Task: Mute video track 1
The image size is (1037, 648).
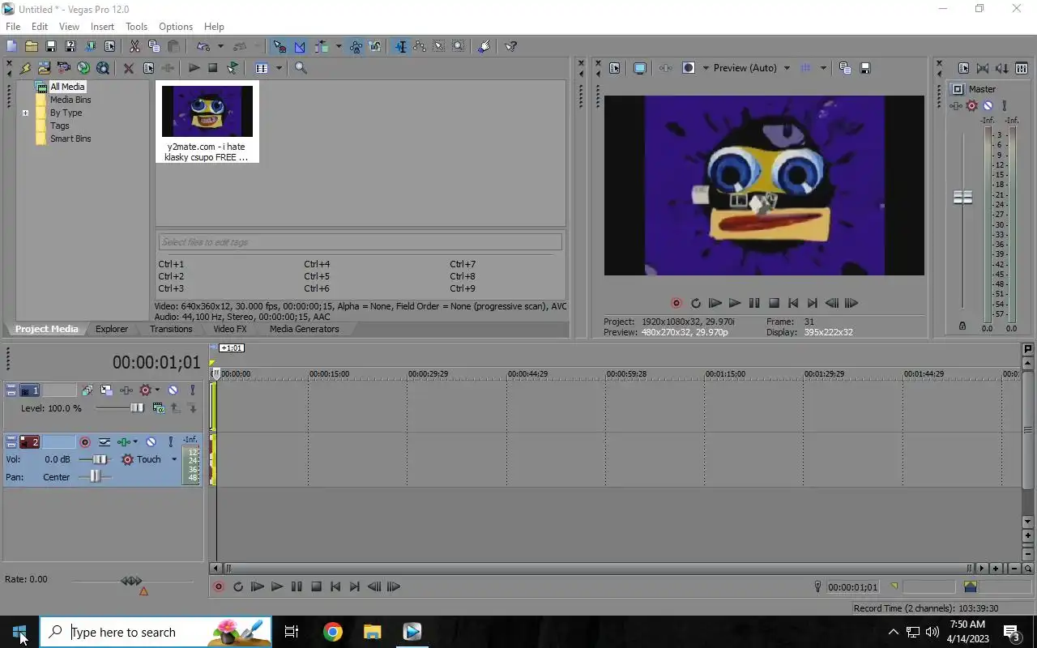Action: click(173, 390)
